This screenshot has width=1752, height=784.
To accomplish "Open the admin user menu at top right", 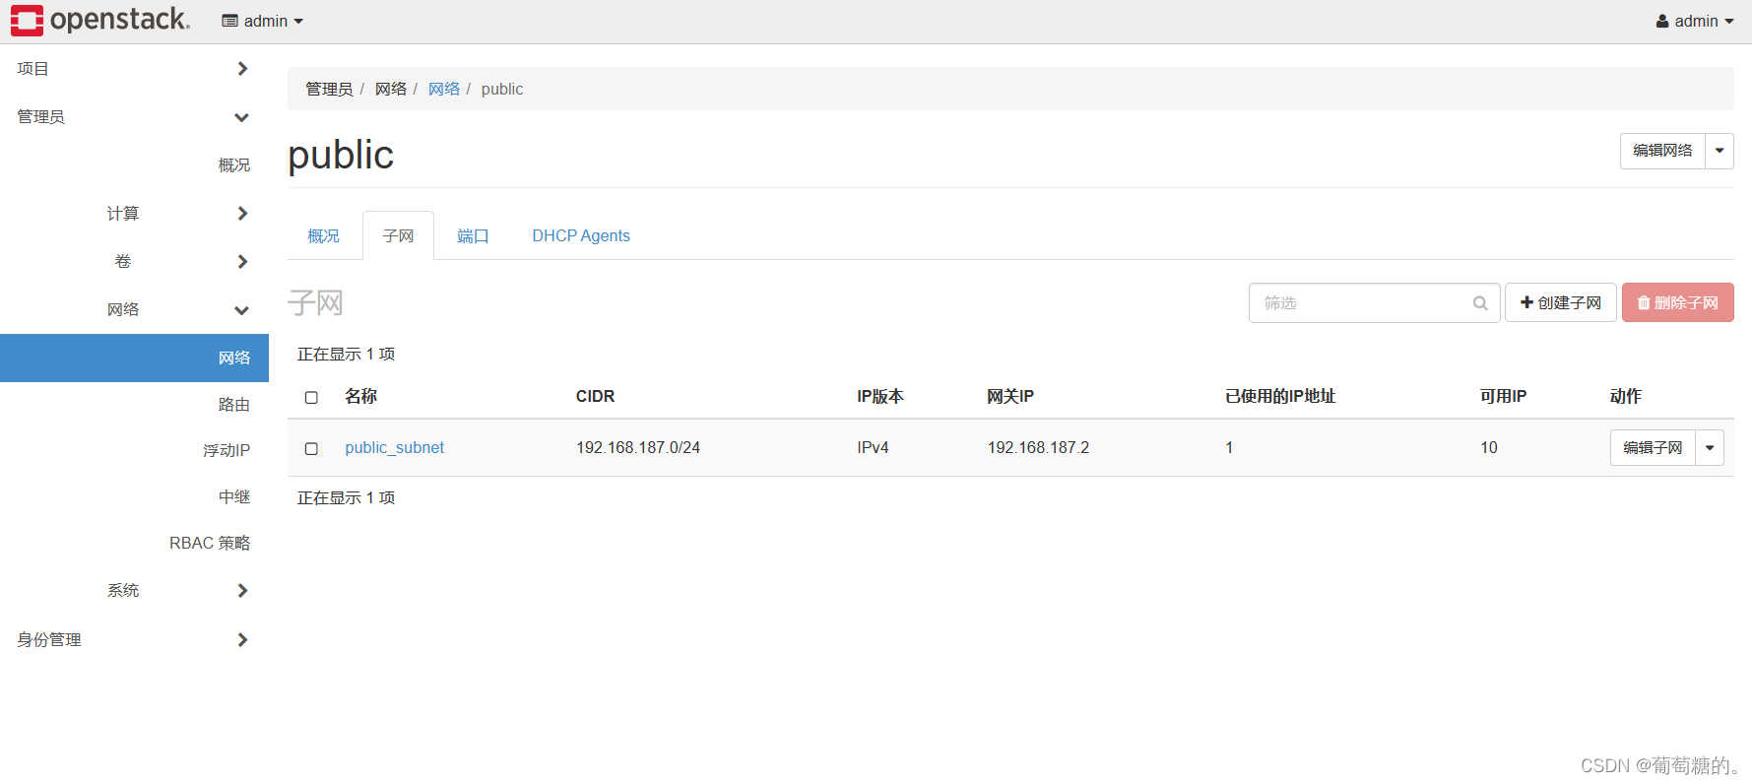I will point(1695,21).
